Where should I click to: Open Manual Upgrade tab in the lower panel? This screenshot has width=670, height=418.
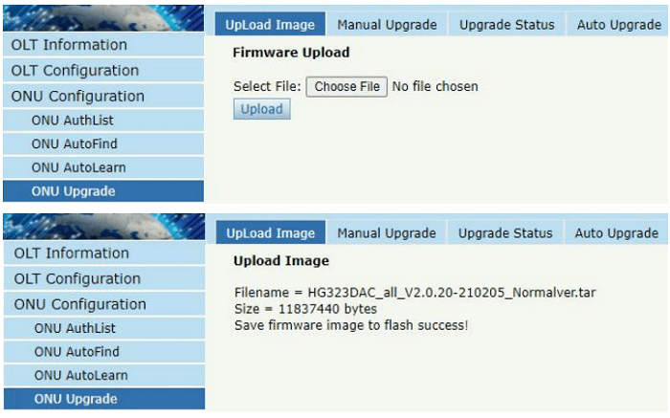pyautogui.click(x=387, y=233)
